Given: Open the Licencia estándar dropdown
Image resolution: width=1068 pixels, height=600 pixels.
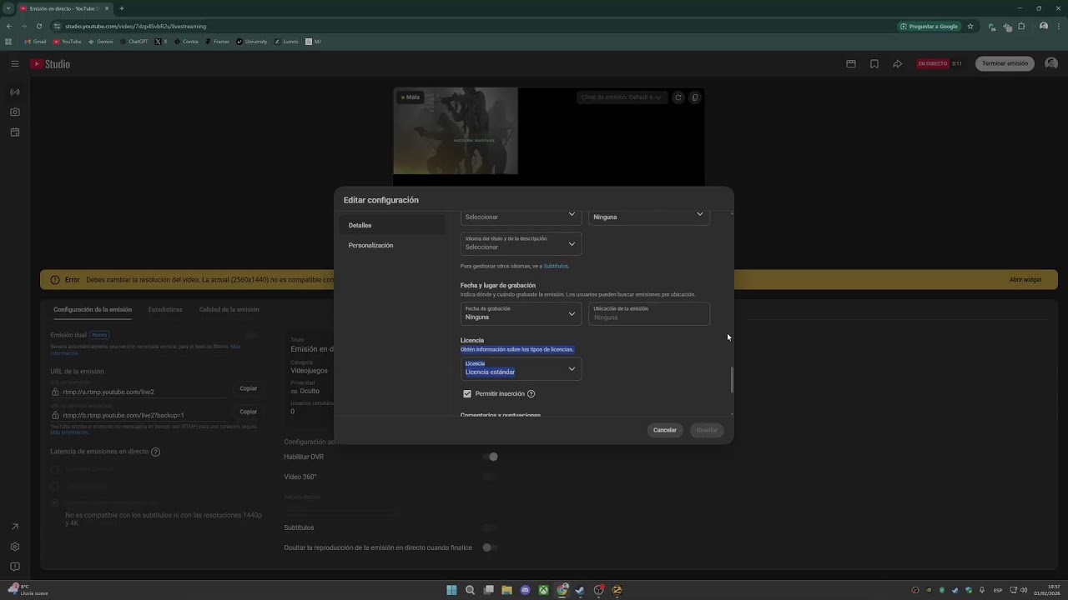Looking at the screenshot, I should 521,368.
